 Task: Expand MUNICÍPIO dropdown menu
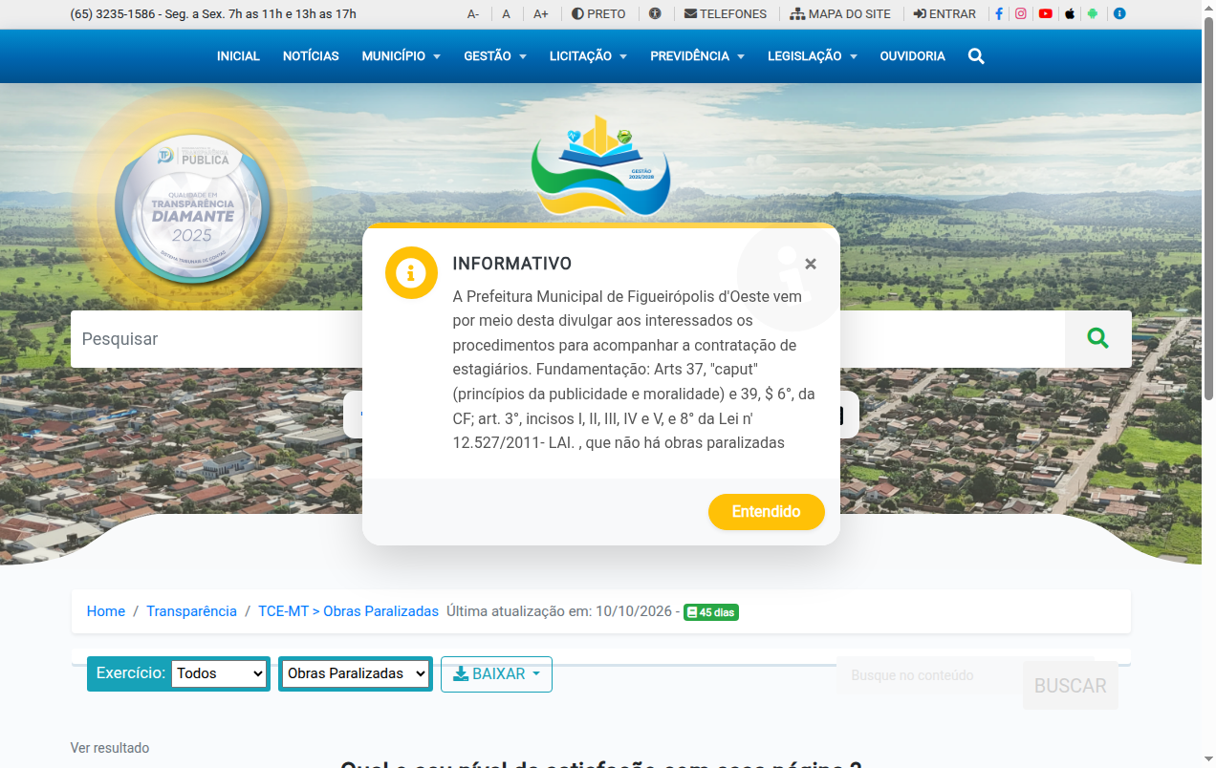pyautogui.click(x=401, y=56)
